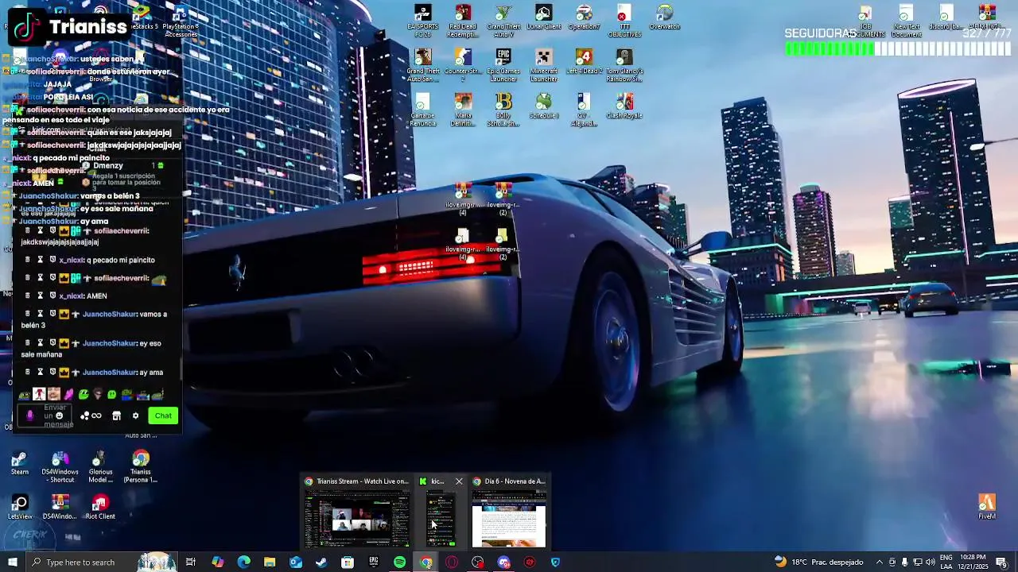1018x572 pixels.
Task: Delete the 'ay ama' chat message
Action: pyautogui.click(x=28, y=372)
